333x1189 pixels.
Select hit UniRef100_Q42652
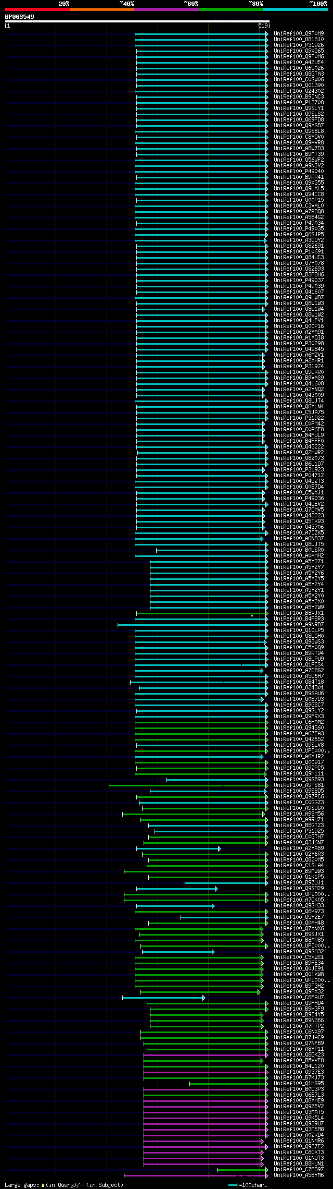point(299,739)
